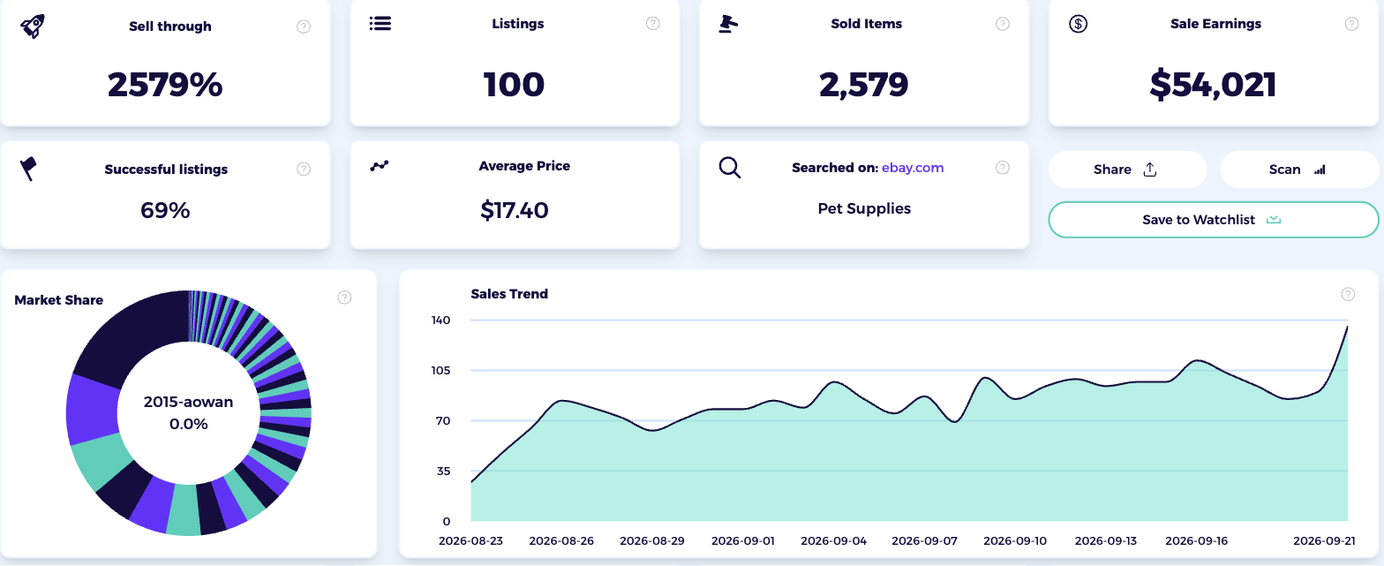Open help tooltip for Searched on
The width and height of the screenshot is (1384, 566).
pos(1003,167)
